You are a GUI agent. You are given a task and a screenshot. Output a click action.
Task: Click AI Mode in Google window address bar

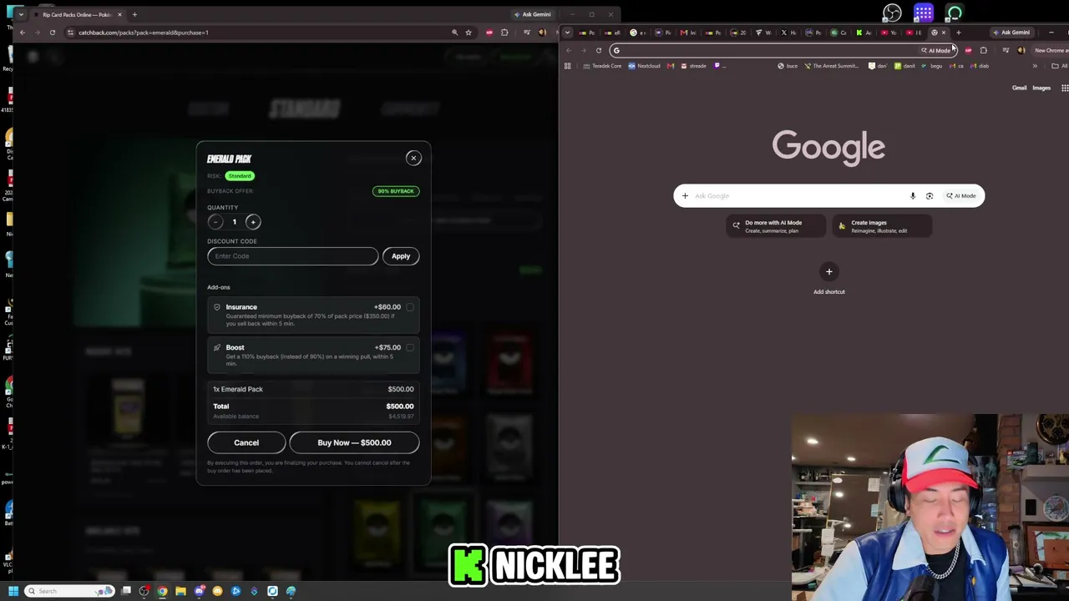[936, 51]
